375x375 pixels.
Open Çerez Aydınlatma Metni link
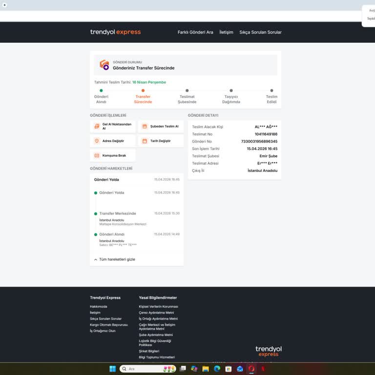click(156, 312)
